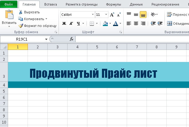Viewport: 189px width, 127px height.
Task: Click the title cell 'Продвинутый Прайс лист'
Action: click(93, 73)
